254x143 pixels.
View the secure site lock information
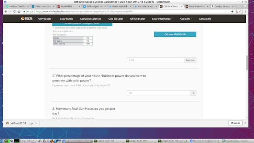pos(28,12)
